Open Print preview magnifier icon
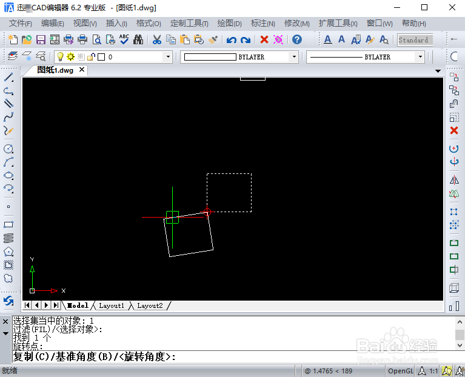 pyautogui.click(x=96, y=39)
